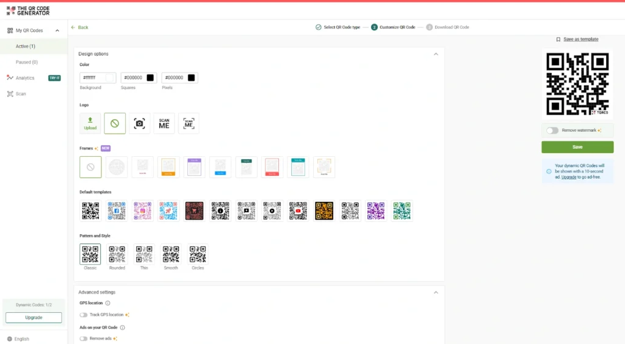Image resolution: width=625 pixels, height=344 pixels.
Task: Click the Ads on your QR Code info icon
Action: [122, 328]
